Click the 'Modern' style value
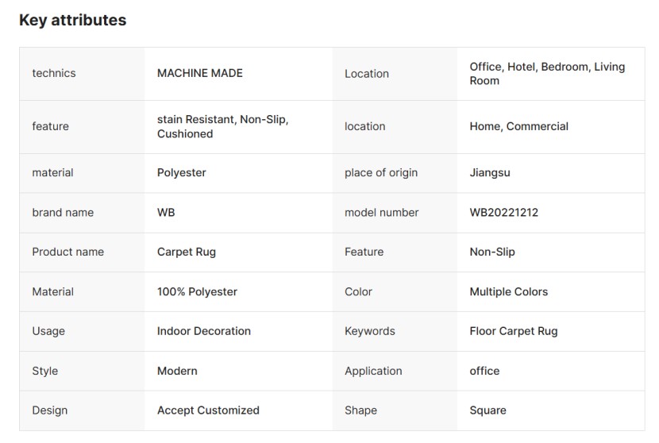Image resolution: width=659 pixels, height=443 pixels. (177, 372)
